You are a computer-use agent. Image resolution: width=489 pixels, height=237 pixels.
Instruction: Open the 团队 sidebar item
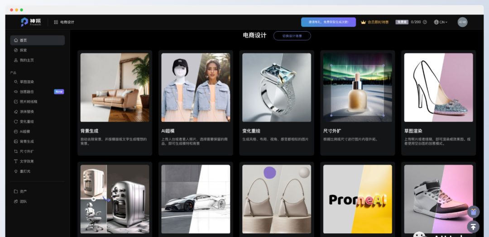click(23, 201)
